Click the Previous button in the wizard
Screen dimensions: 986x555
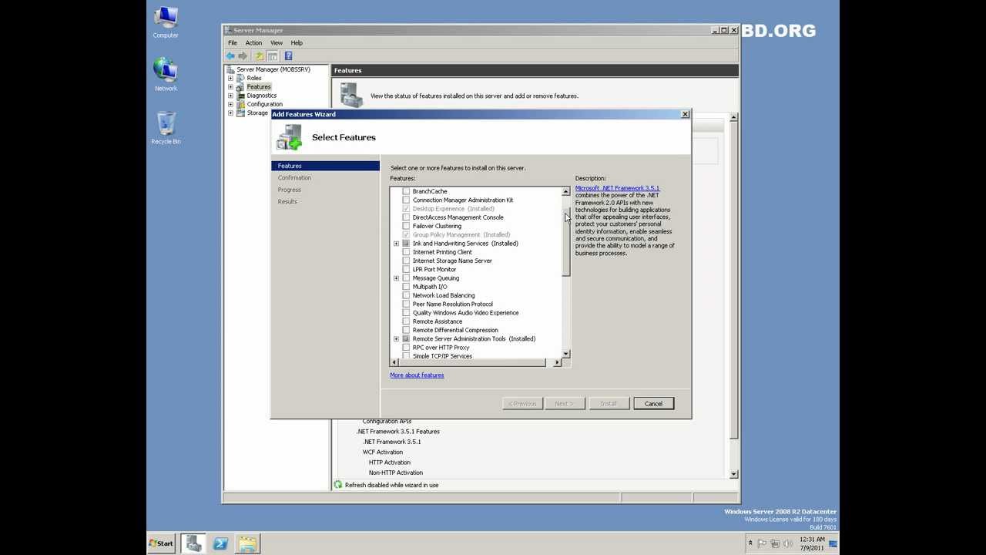click(x=522, y=404)
